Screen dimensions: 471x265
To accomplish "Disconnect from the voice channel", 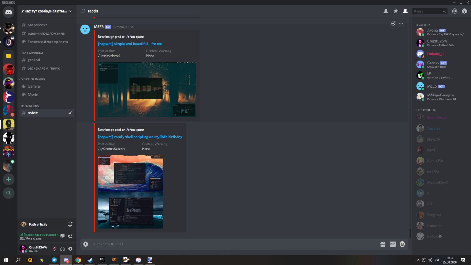I will (x=71, y=236).
